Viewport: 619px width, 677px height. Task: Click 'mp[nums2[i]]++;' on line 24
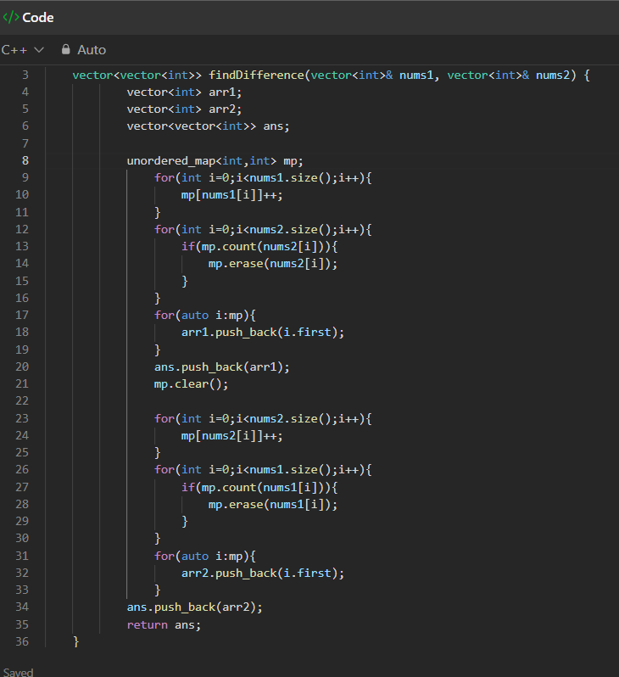click(x=231, y=436)
